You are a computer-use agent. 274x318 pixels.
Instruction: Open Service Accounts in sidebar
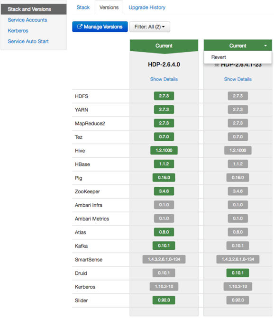pos(27,20)
